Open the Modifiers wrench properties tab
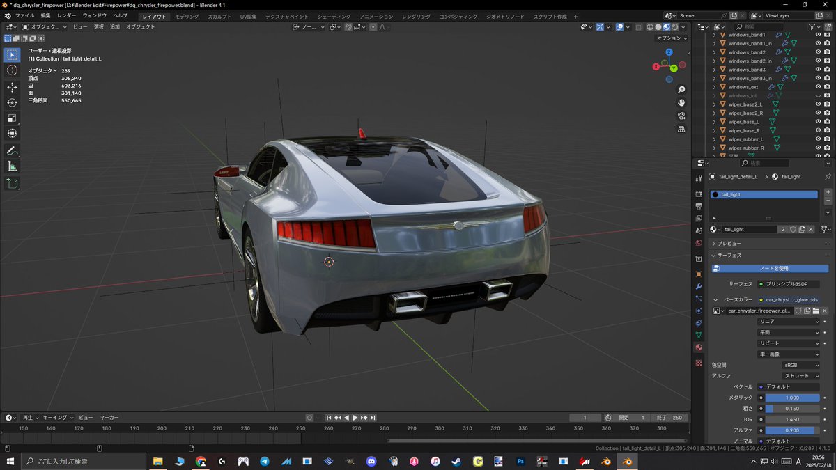836x470 pixels. (x=699, y=286)
